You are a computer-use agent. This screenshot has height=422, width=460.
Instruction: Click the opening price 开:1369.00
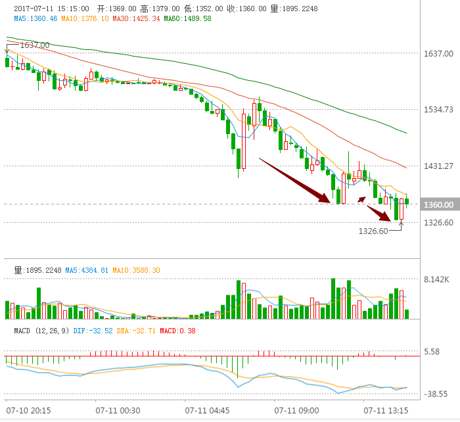(x=117, y=9)
